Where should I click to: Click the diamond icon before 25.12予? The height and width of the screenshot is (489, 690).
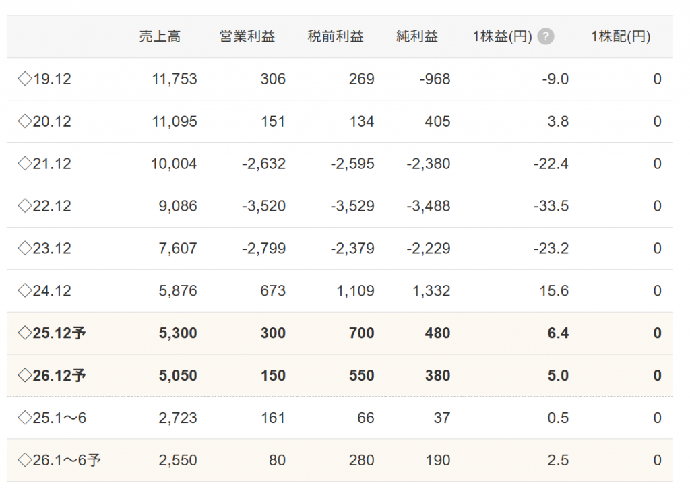[x=25, y=333]
